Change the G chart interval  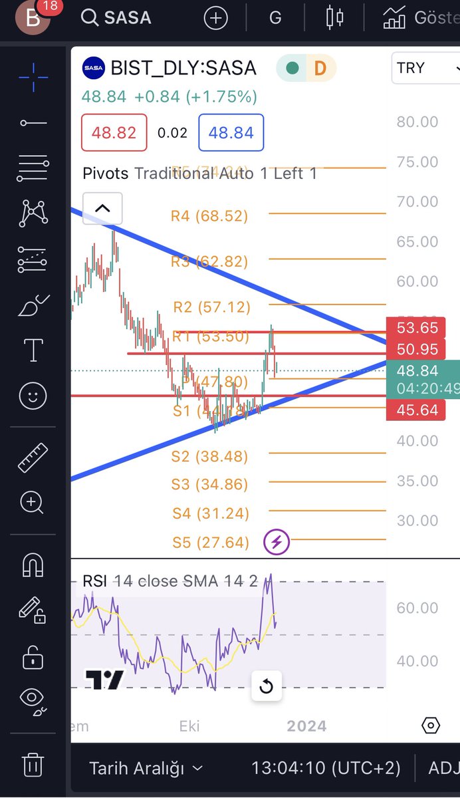[x=275, y=18]
